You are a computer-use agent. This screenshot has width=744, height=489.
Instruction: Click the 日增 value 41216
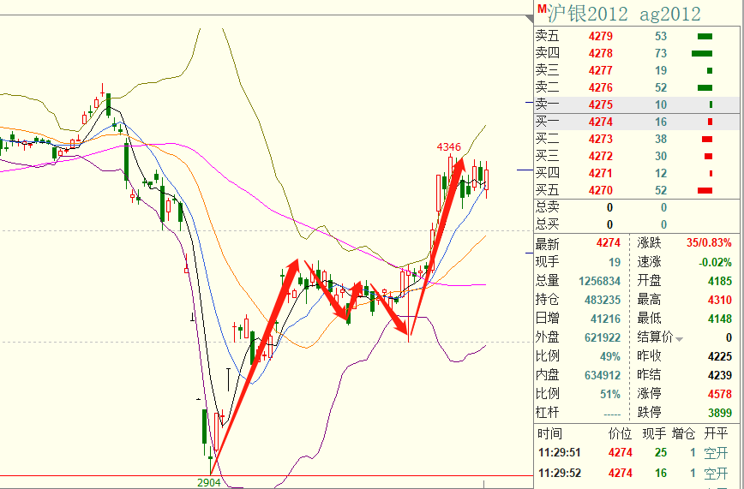(605, 319)
